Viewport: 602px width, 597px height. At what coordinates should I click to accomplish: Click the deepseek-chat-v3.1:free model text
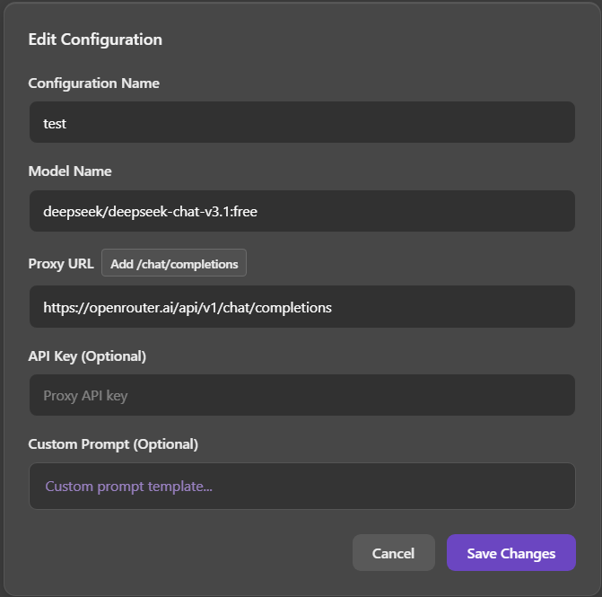(x=151, y=212)
